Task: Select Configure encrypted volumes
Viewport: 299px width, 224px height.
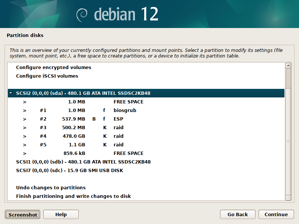Action: click(x=53, y=68)
